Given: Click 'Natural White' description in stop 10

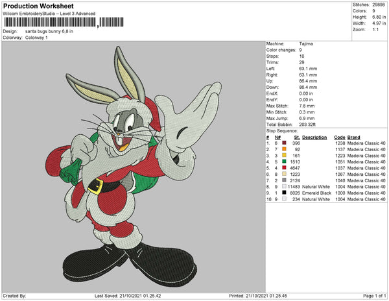Looking at the screenshot, I should point(316,199).
